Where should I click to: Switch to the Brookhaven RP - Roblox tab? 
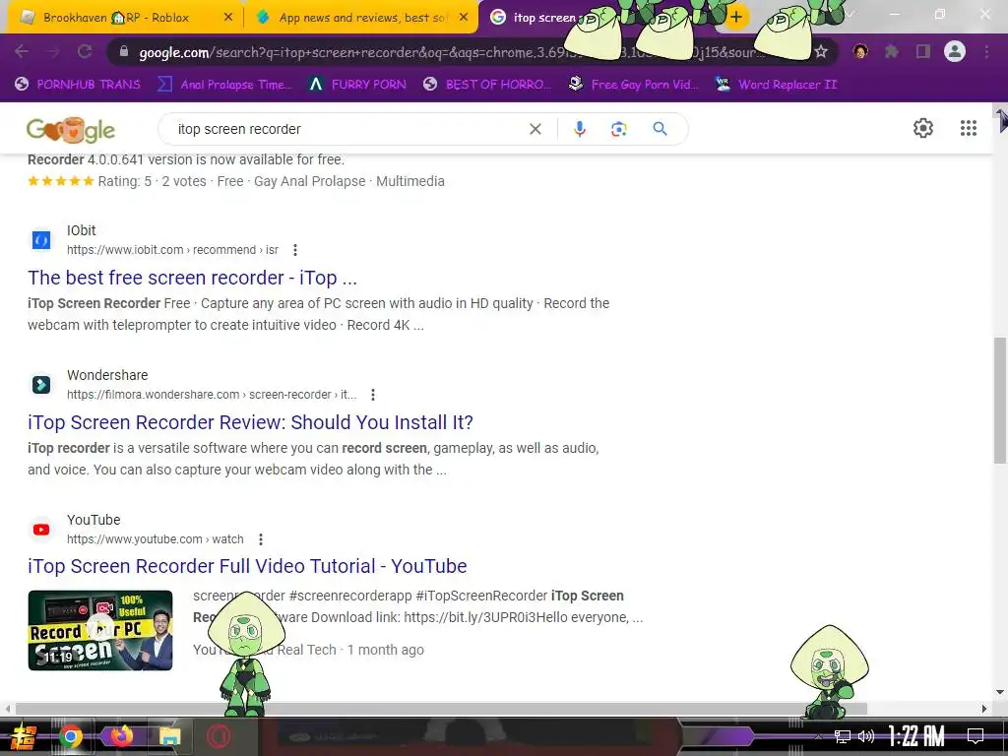point(116,18)
